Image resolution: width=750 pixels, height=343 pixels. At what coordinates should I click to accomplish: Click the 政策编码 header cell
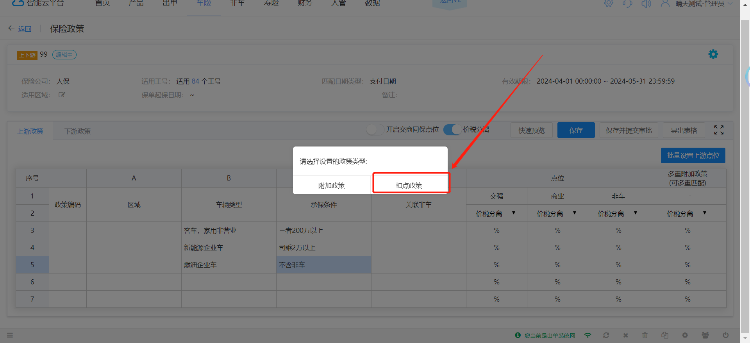[68, 205]
